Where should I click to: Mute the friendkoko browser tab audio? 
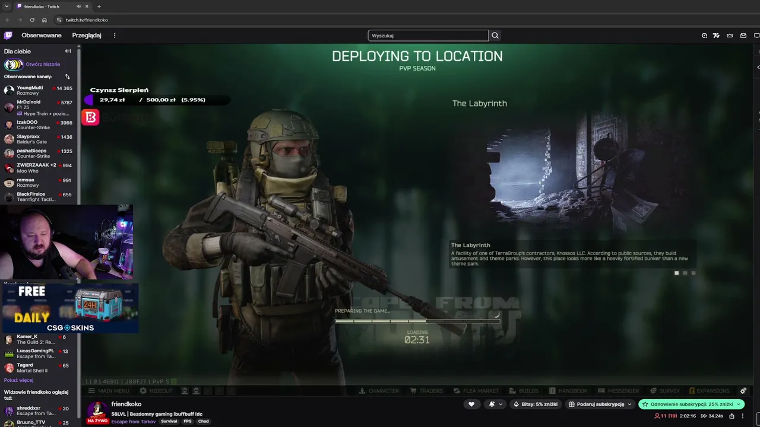78,7
